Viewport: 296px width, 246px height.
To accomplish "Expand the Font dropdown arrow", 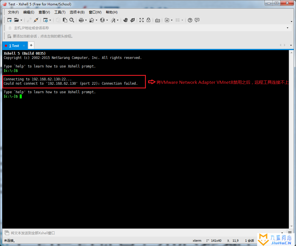I will (x=118, y=20).
